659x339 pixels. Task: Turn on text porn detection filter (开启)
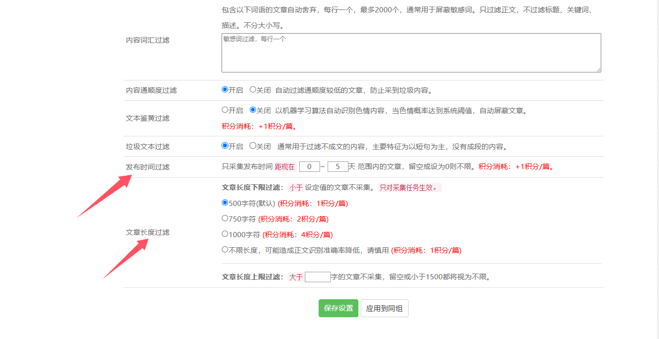[x=225, y=110]
